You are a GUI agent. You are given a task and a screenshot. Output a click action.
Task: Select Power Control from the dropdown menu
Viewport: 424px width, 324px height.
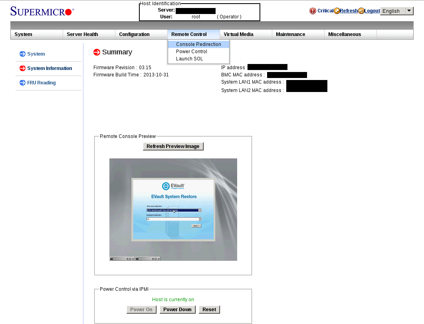tap(198, 52)
